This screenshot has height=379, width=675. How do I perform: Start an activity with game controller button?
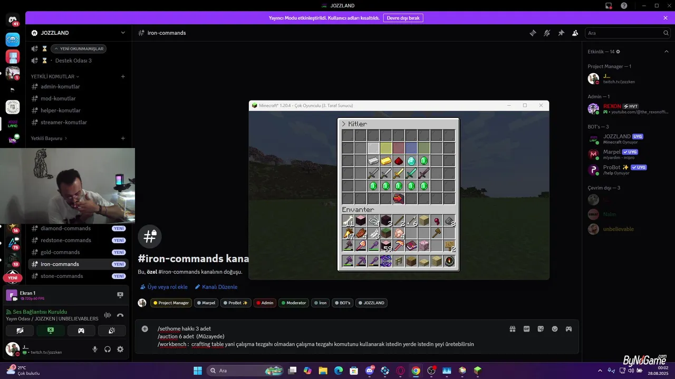81,331
